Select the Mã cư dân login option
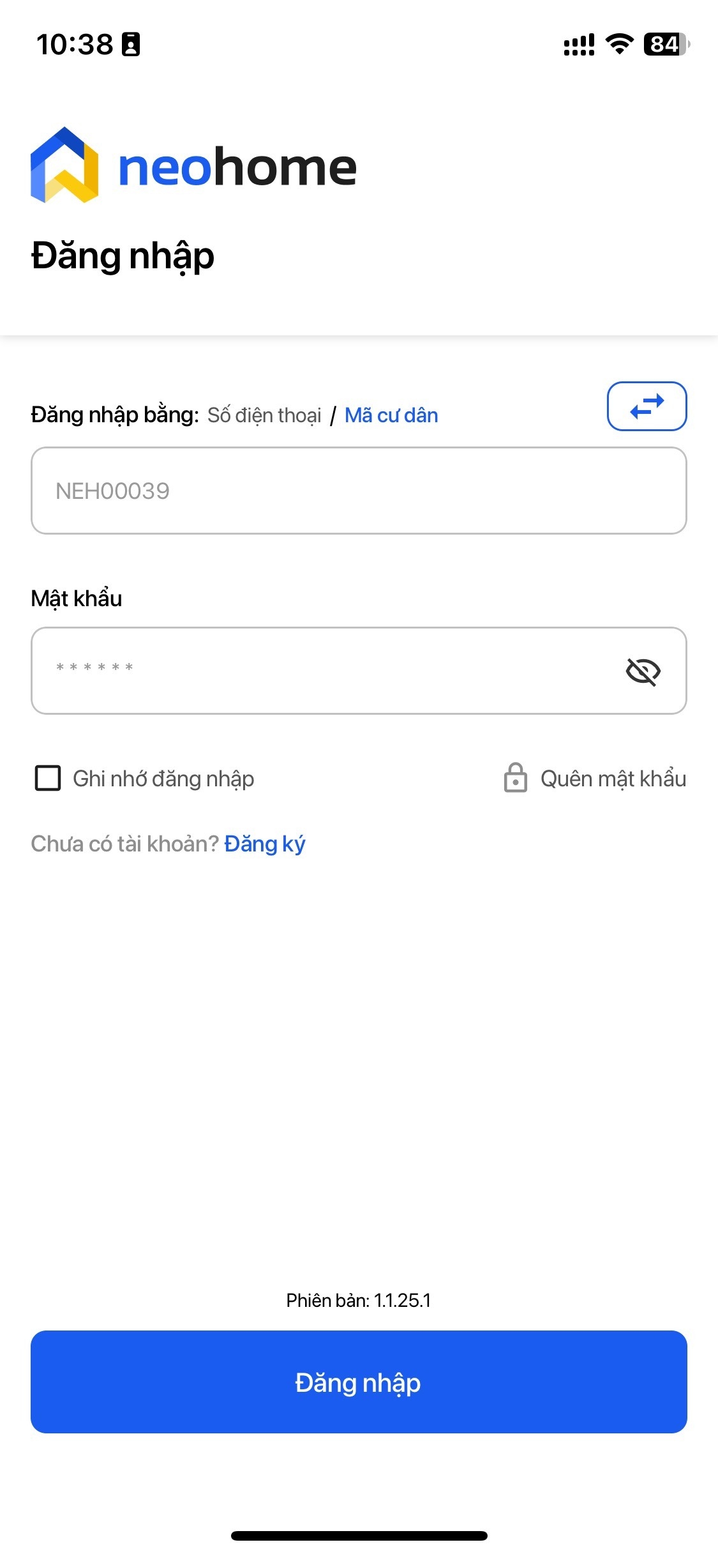The image size is (718, 1556). click(391, 415)
